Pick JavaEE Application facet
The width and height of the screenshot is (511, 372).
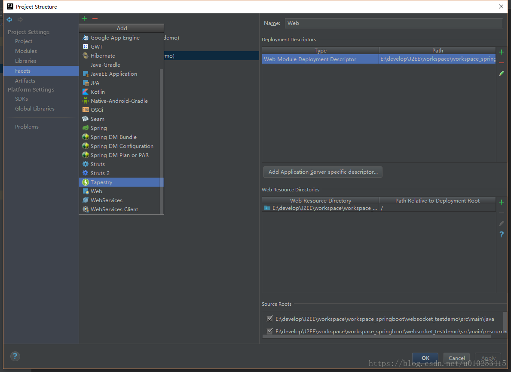(x=119, y=74)
